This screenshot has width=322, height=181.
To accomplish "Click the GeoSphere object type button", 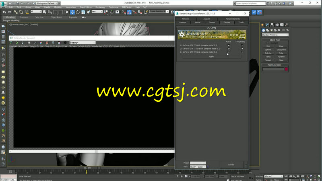I will 281,49.
